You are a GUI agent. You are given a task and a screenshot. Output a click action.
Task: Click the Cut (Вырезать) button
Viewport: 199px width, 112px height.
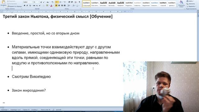[12, 1]
